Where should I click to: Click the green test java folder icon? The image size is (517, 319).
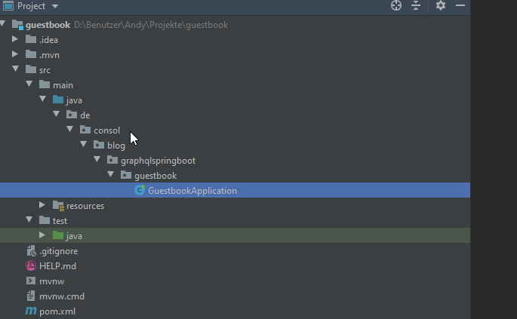58,236
